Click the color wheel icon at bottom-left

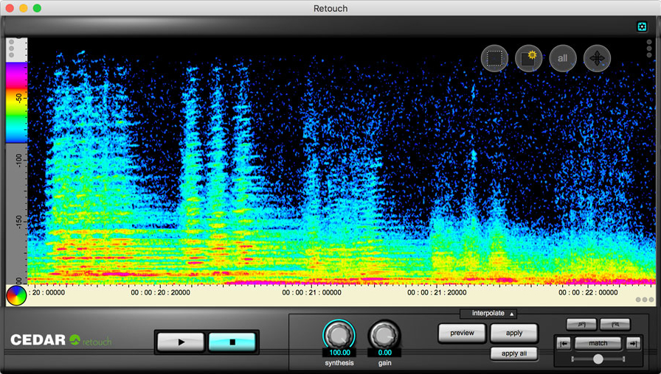click(16, 296)
